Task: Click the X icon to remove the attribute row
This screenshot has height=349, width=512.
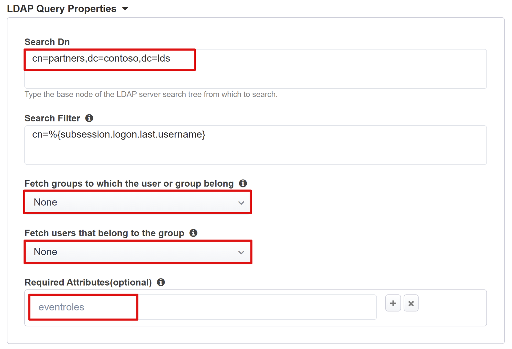Action: [x=411, y=303]
